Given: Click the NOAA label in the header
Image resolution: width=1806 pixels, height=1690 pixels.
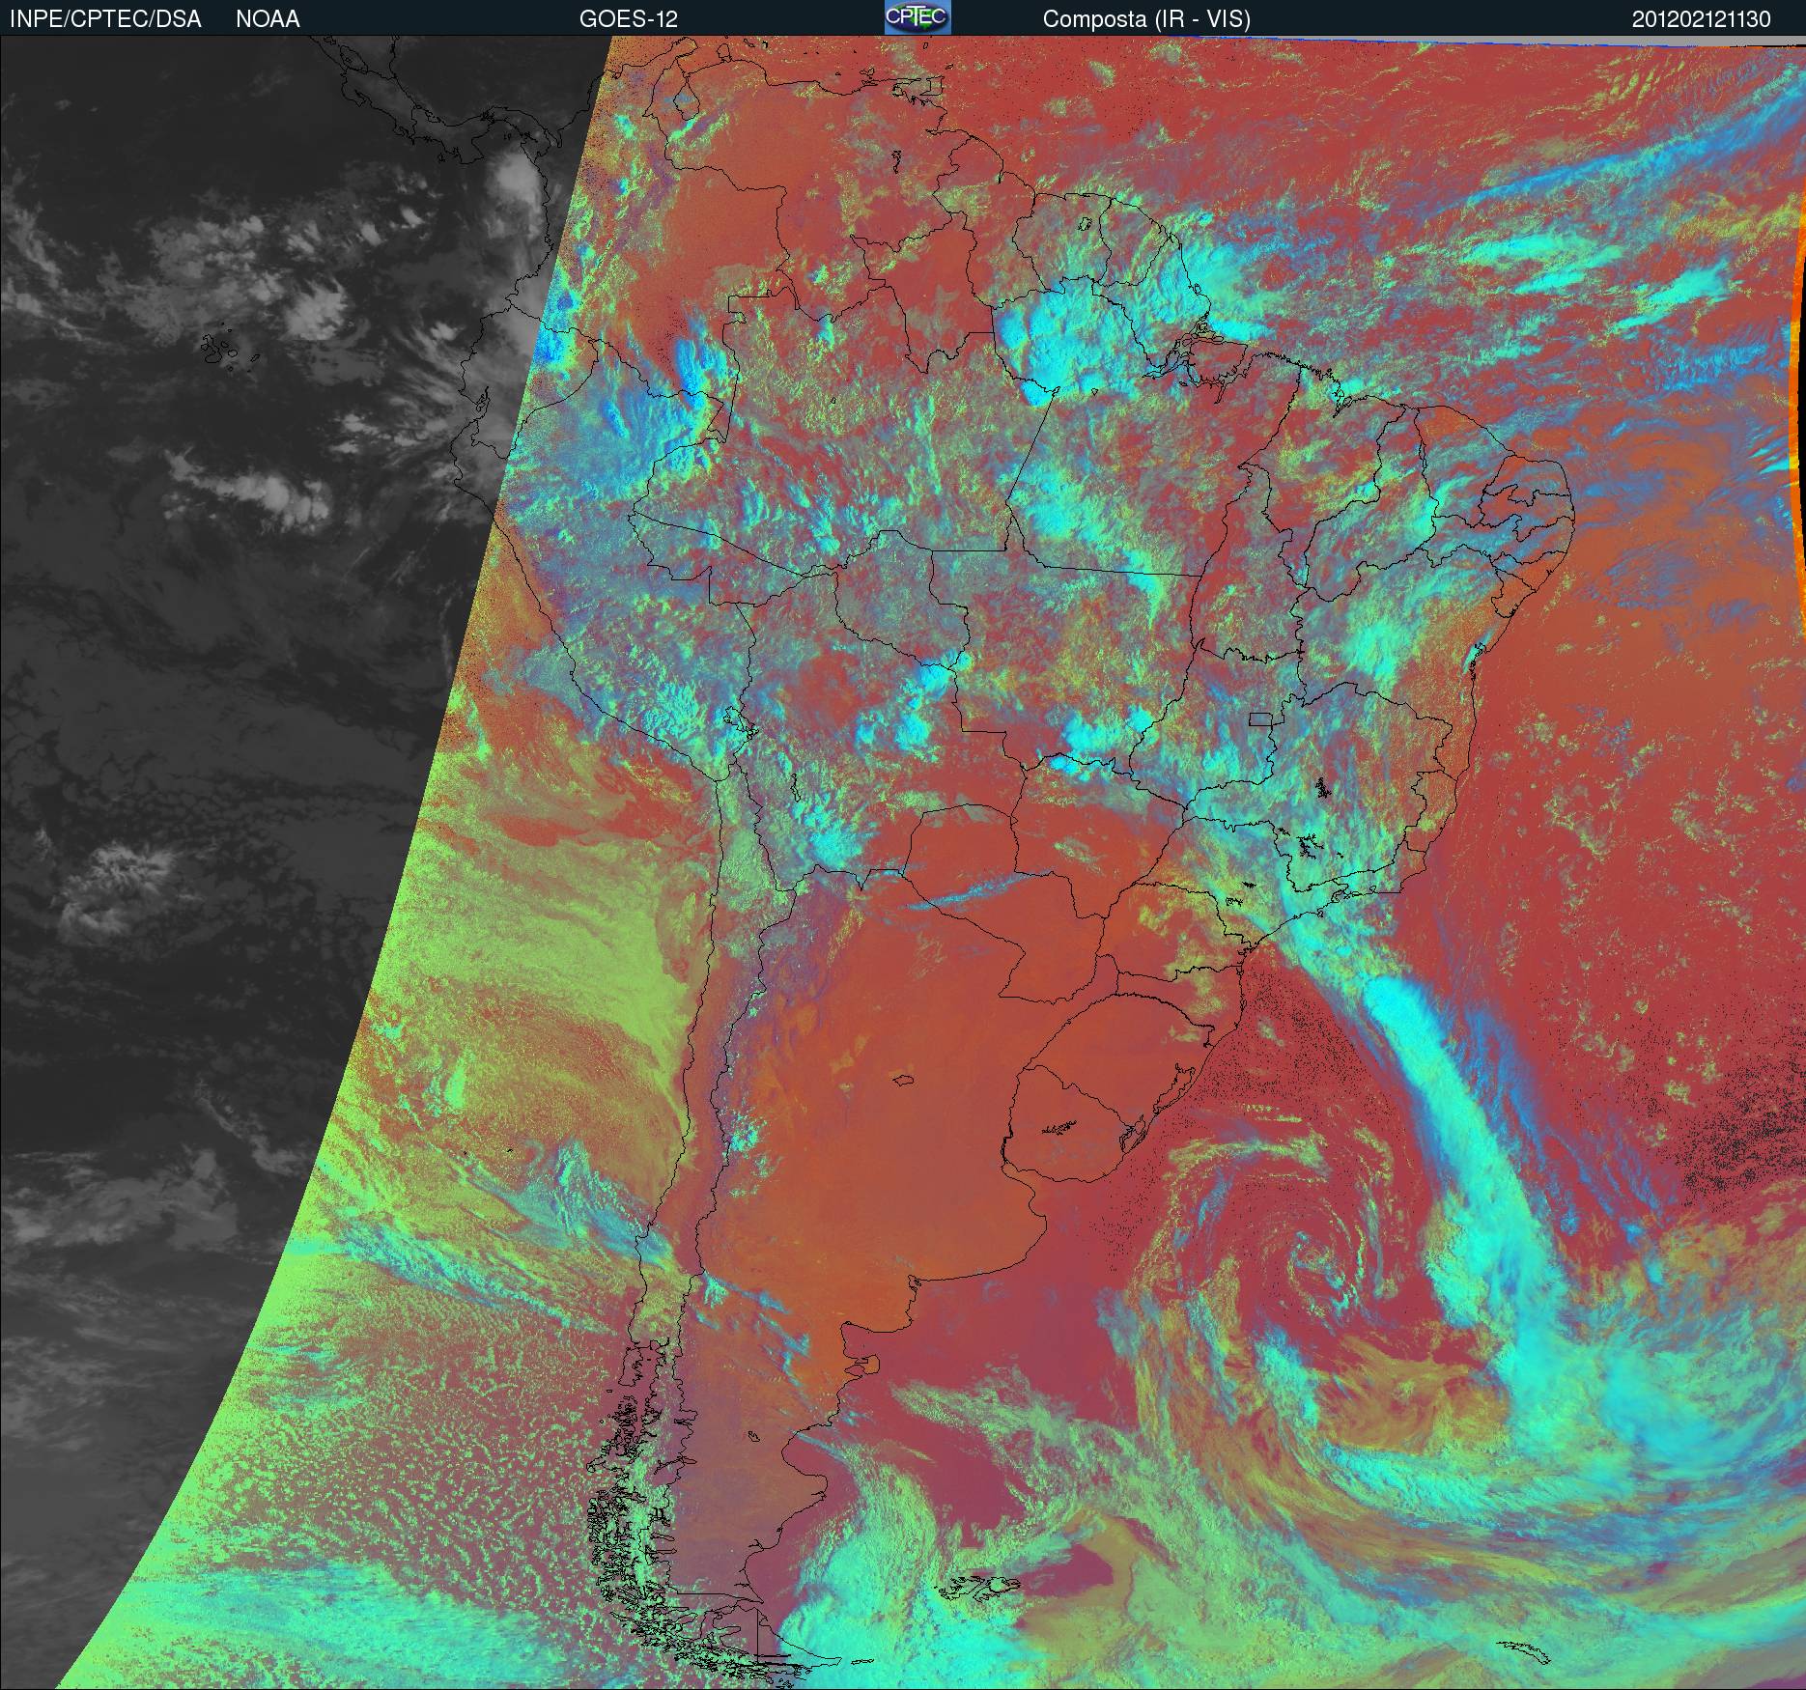Looking at the screenshot, I should 268,19.
